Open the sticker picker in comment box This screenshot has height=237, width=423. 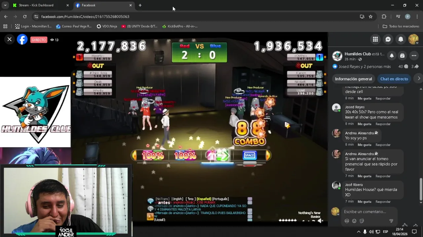click(x=362, y=221)
